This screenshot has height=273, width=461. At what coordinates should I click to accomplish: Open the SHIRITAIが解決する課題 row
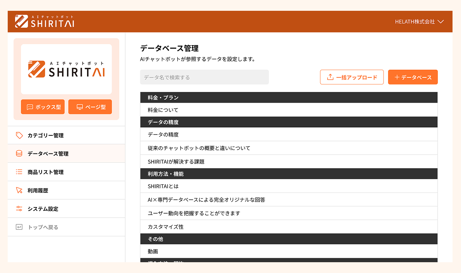[x=289, y=162]
